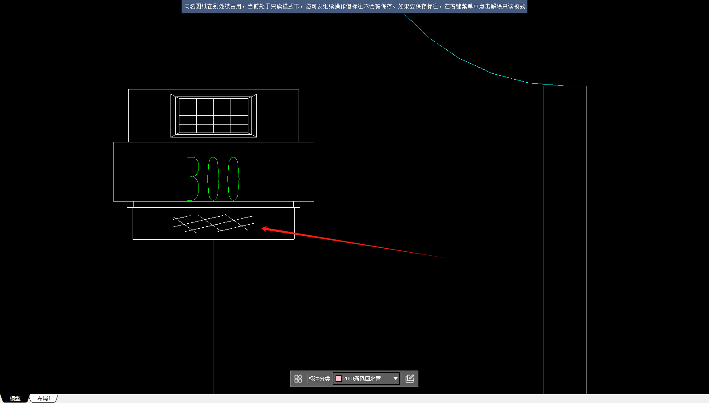
Task: Click the read-only mode notification banner
Action: click(x=354, y=7)
